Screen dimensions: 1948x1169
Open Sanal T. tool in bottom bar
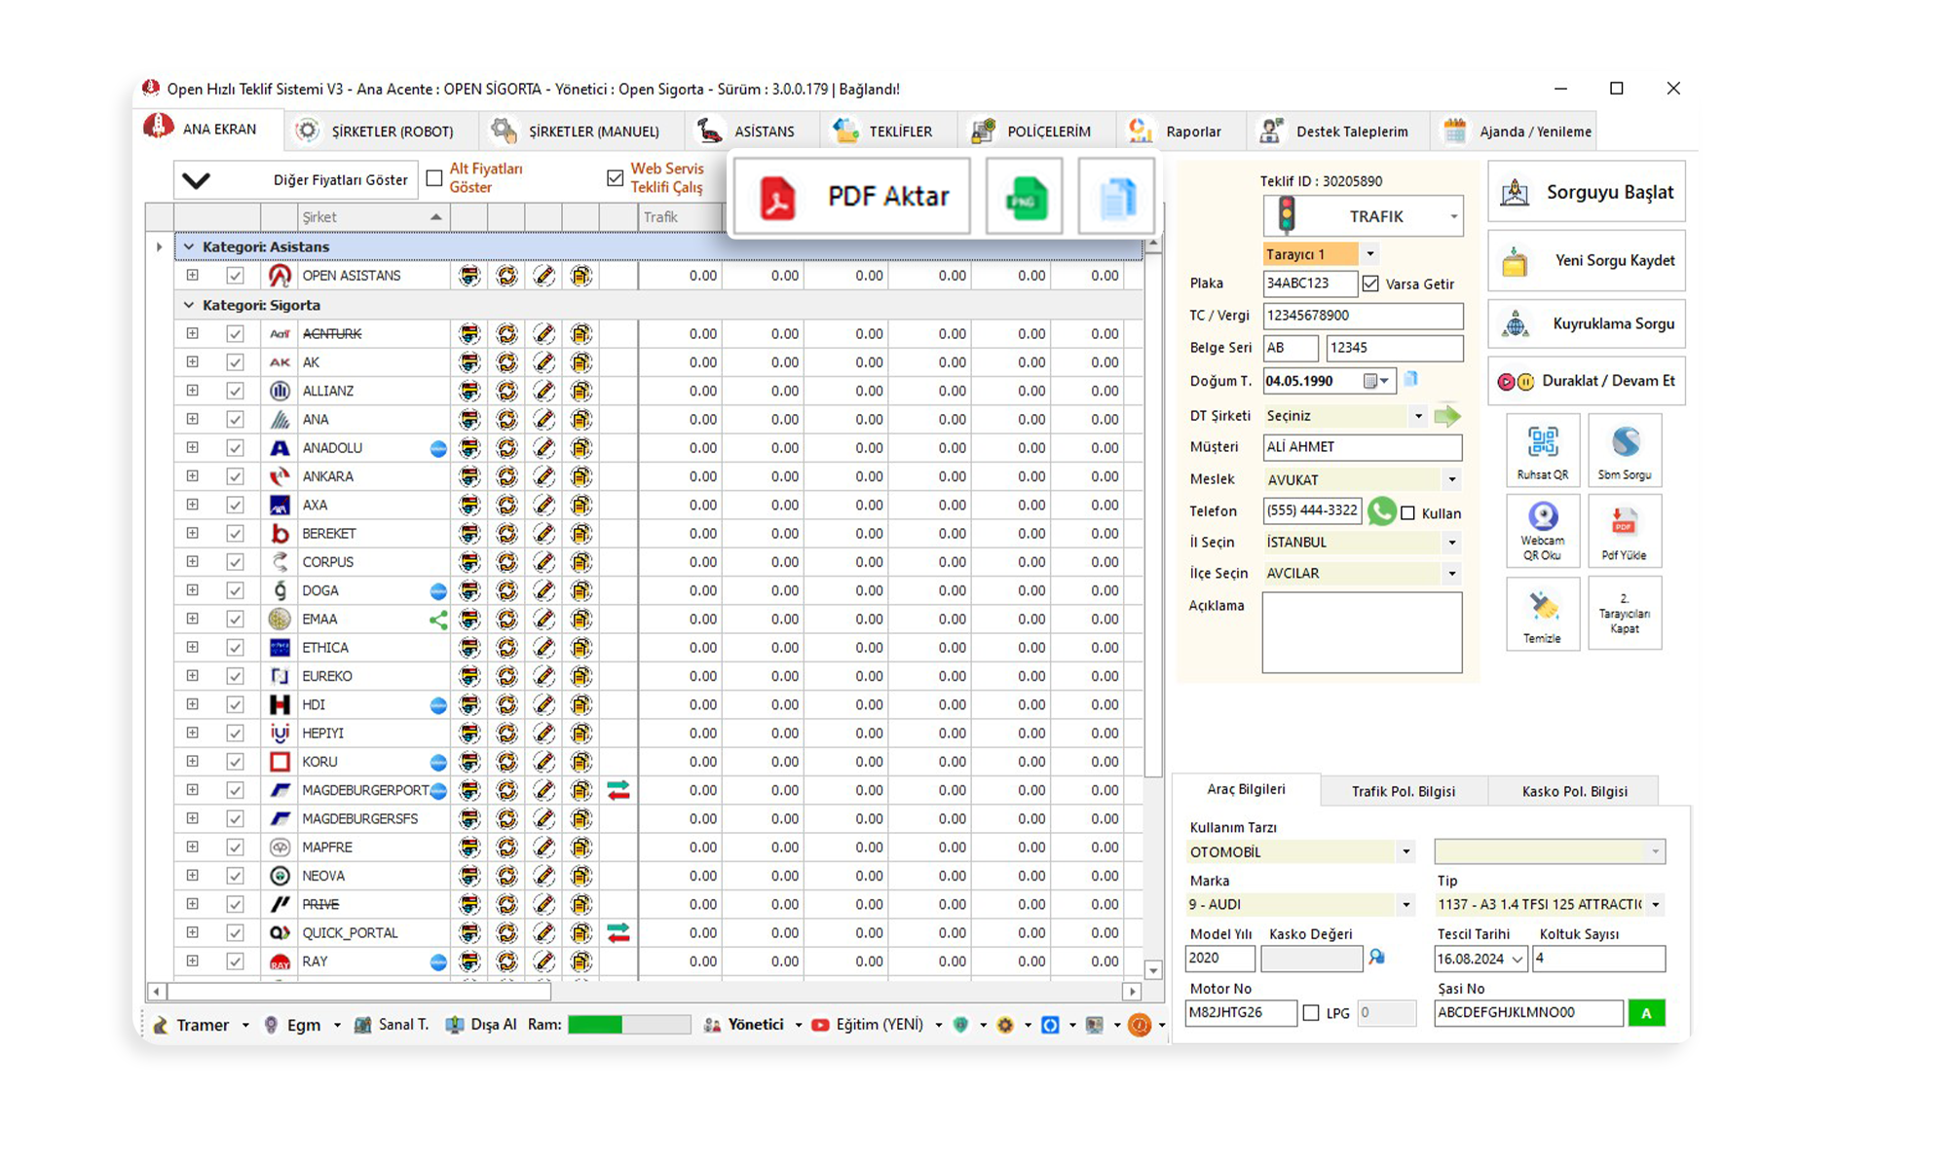click(x=392, y=1025)
